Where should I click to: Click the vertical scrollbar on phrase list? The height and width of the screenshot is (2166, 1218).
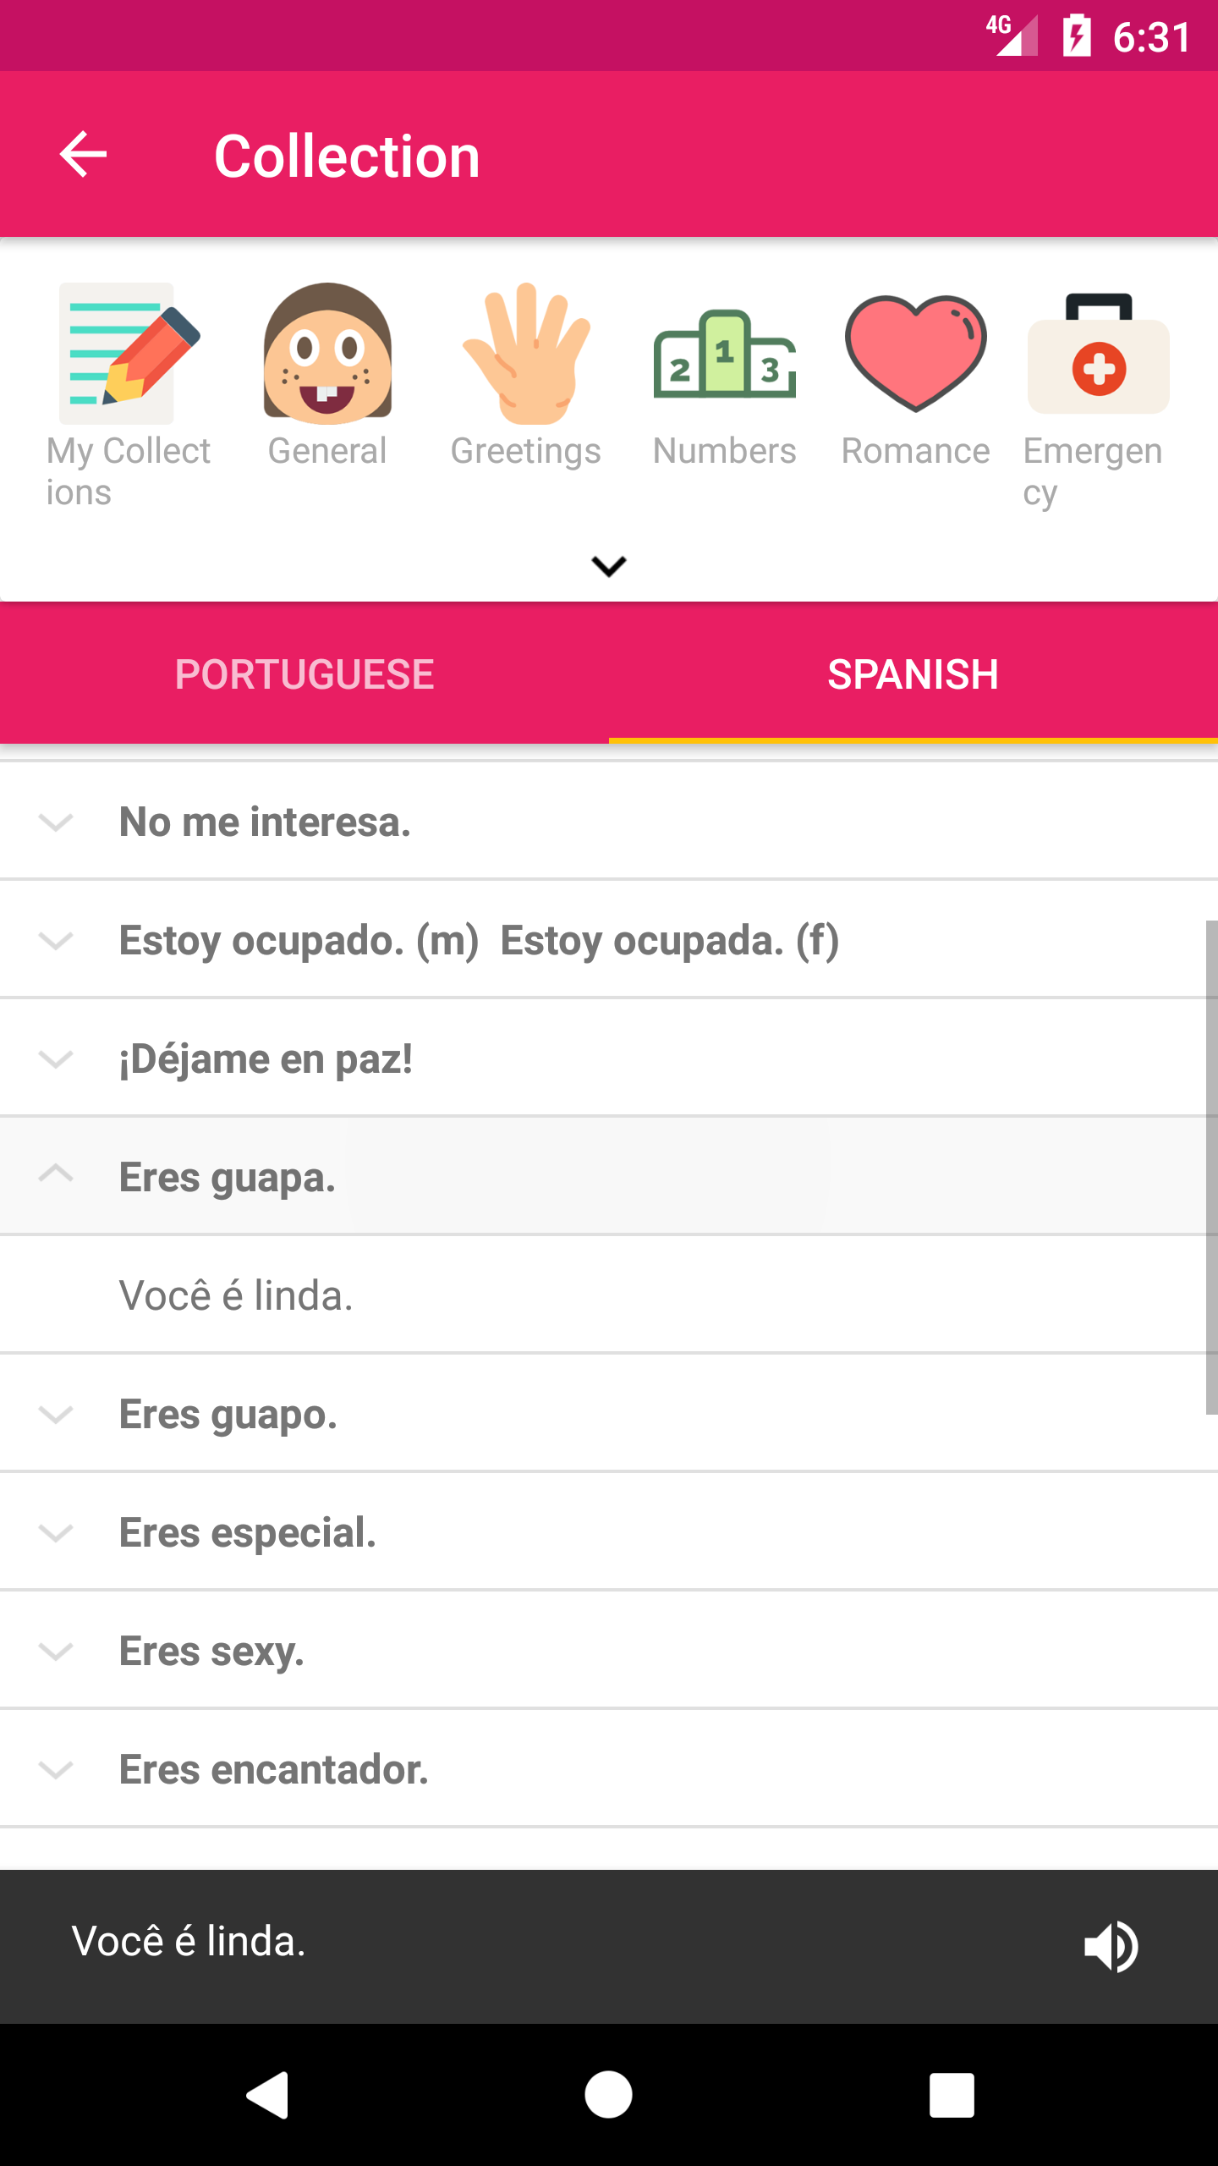point(1211,1168)
